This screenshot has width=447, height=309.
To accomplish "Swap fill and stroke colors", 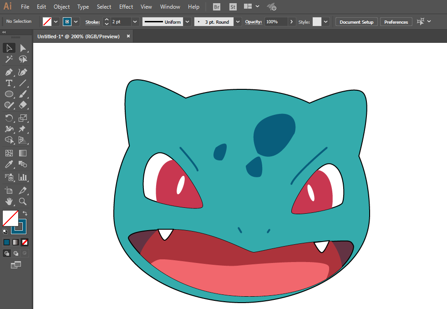I will coord(25,213).
